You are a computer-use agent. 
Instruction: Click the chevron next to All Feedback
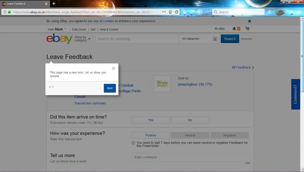pos(253,67)
